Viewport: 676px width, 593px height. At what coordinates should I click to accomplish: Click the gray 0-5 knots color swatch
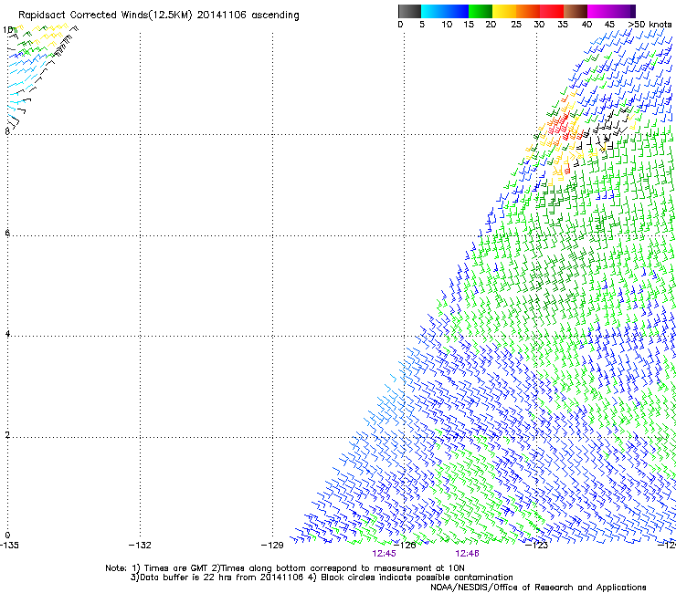[x=409, y=11]
